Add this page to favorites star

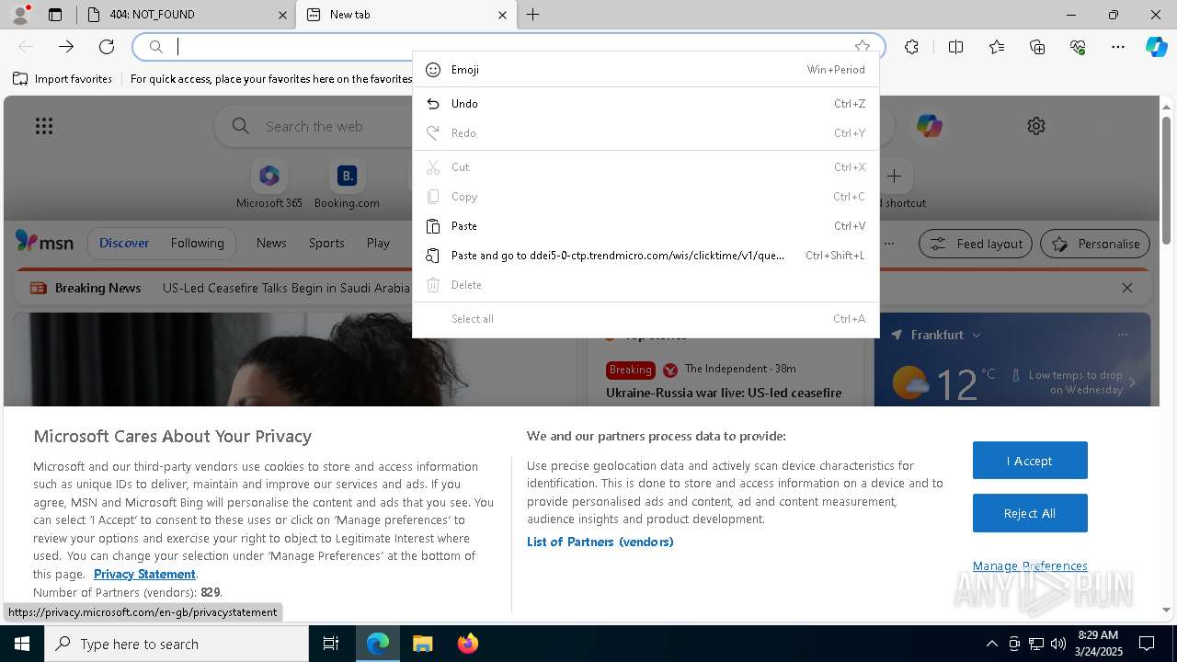[862, 47]
